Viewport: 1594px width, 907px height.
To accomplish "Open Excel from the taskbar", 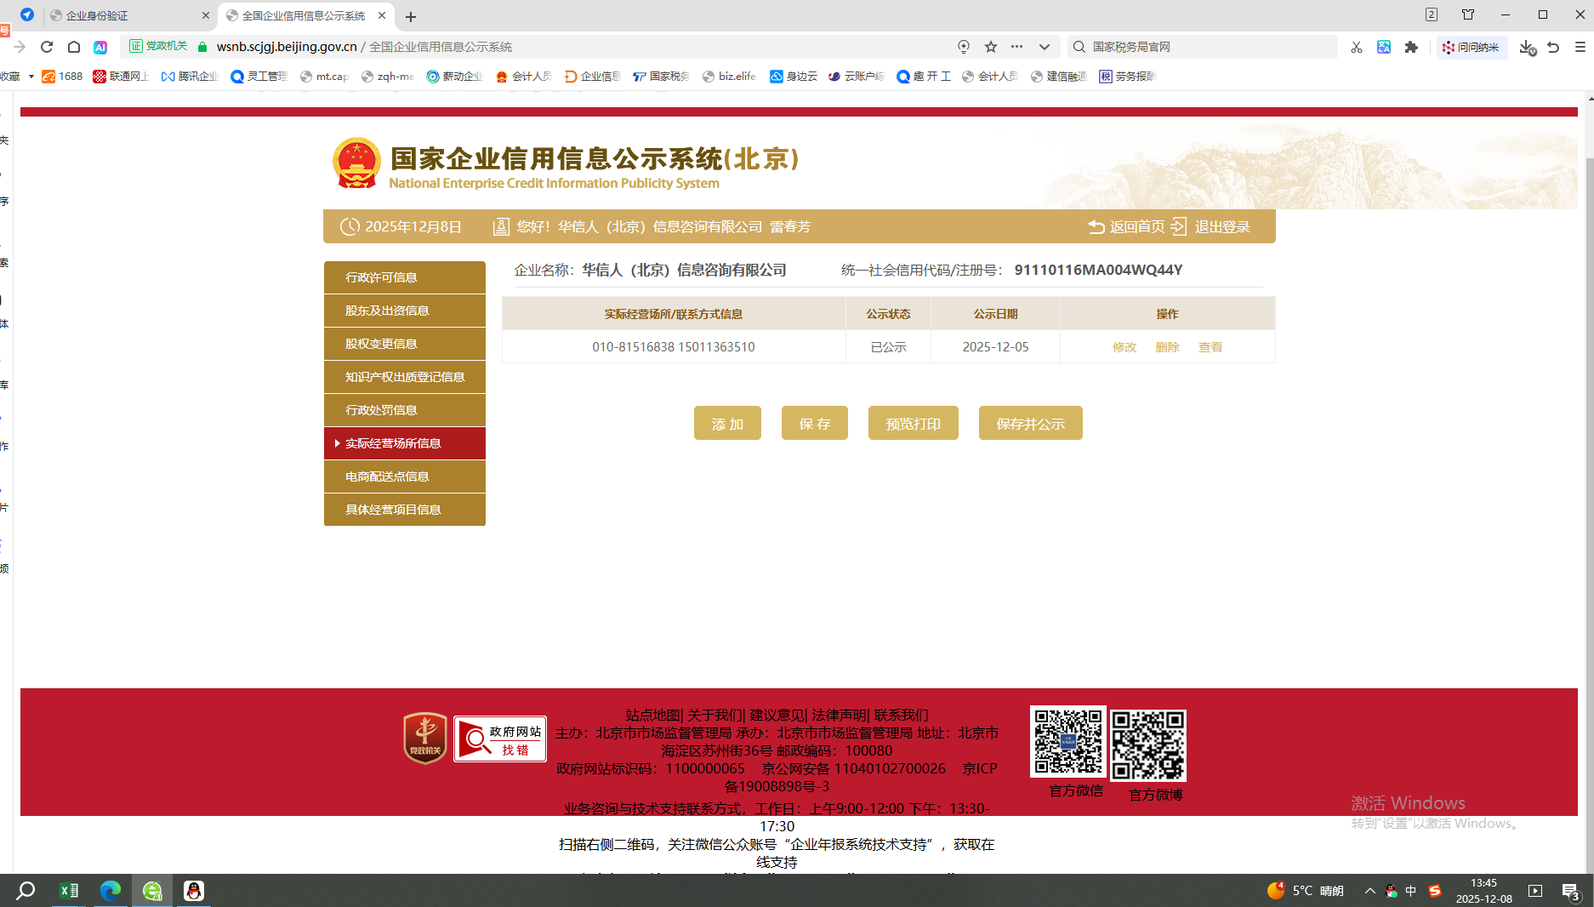I will click(x=69, y=890).
